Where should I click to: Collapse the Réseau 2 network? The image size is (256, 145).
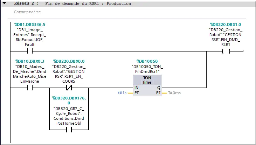pyautogui.click(x=4, y=3)
